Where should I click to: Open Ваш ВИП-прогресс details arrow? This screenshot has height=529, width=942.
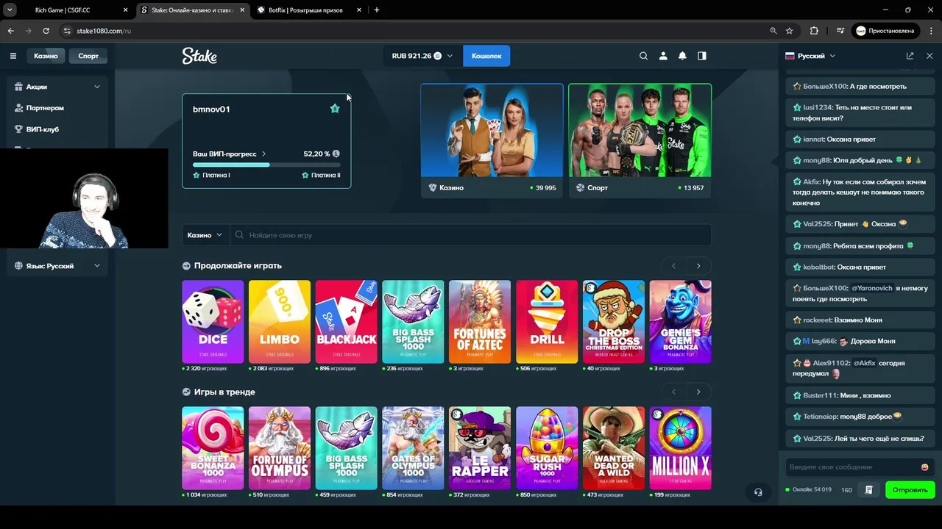(264, 154)
